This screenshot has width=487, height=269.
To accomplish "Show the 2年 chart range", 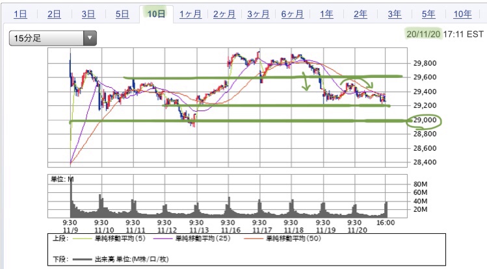I will [360, 14].
